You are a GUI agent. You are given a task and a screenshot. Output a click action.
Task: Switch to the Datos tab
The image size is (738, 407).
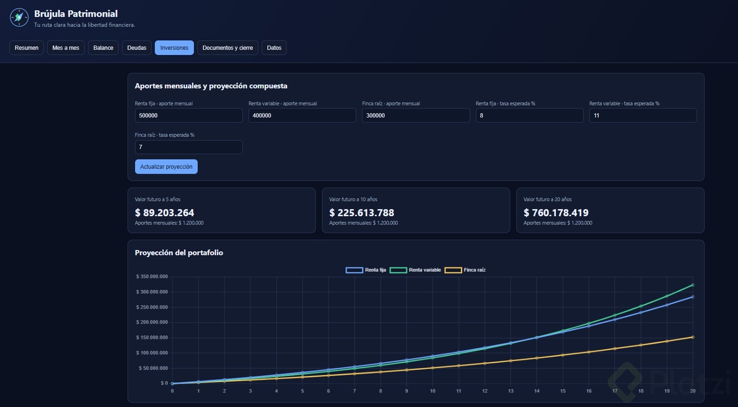pos(274,48)
